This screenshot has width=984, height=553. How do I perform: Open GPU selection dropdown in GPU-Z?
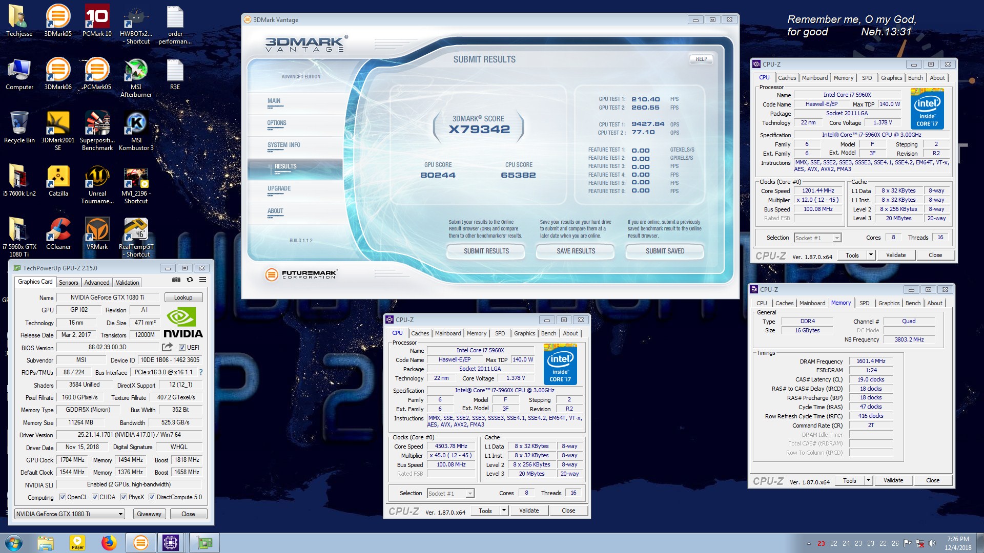point(70,514)
